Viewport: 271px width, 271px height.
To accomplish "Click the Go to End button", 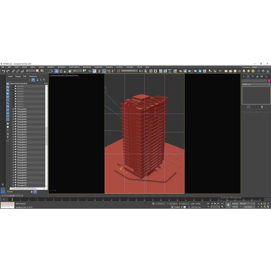I will tap(222, 204).
